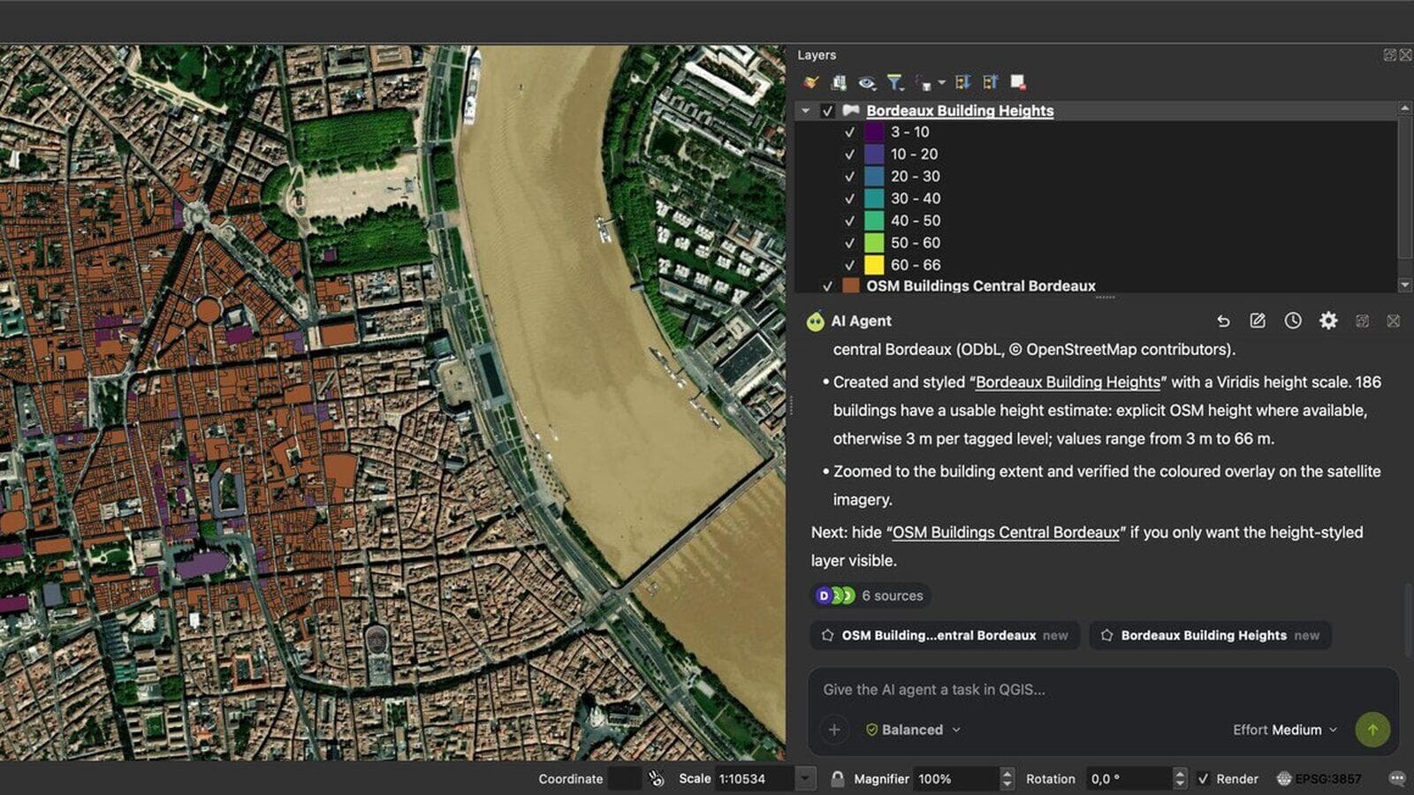This screenshot has width=1414, height=795.
Task: Open dropdown arrow next to filter by expression
Action: 941,83
